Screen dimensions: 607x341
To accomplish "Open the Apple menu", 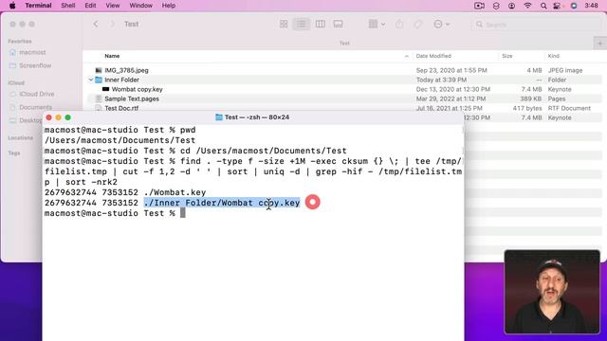I will tap(12, 6).
